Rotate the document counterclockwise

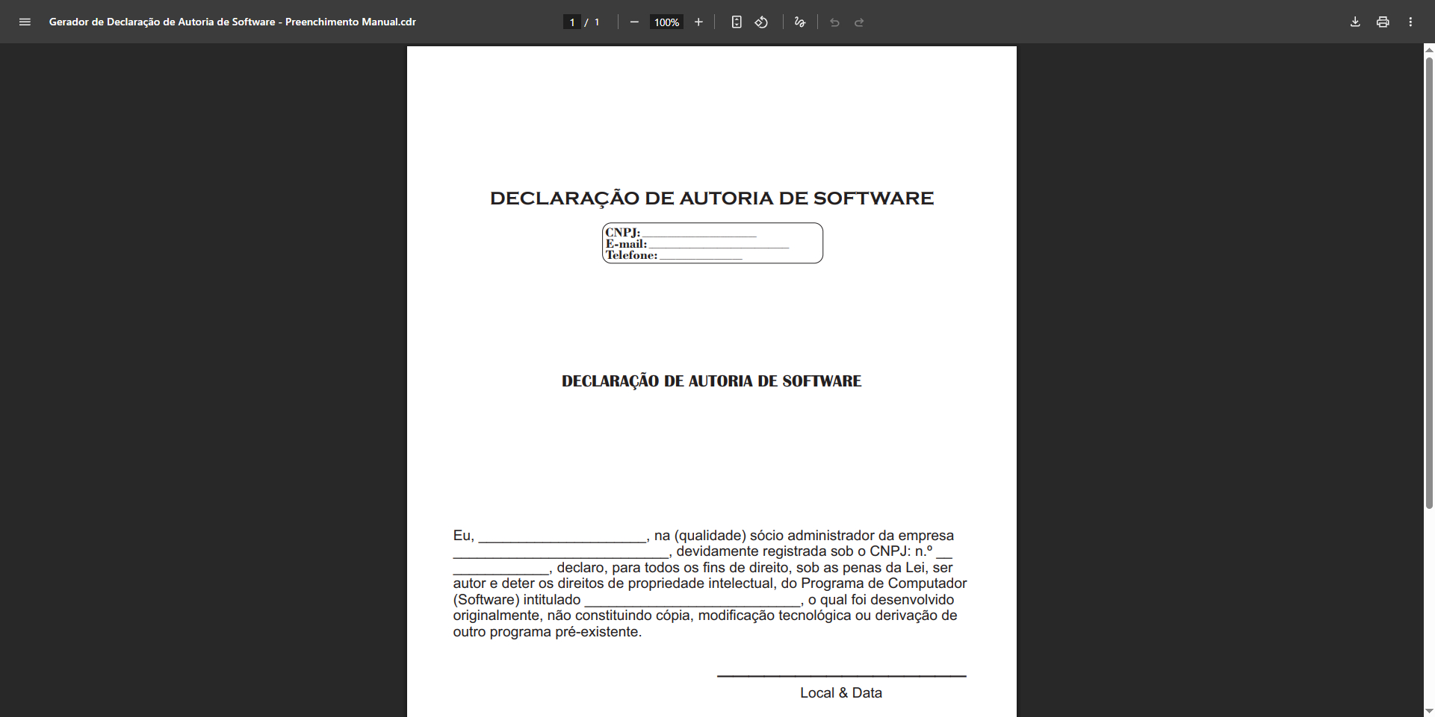pyautogui.click(x=761, y=22)
